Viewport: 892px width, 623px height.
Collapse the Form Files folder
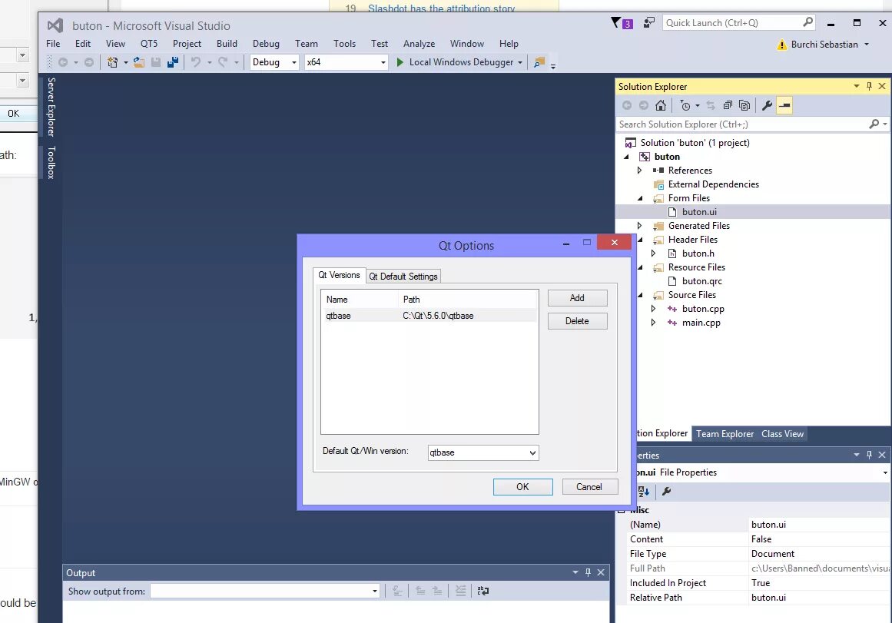pyautogui.click(x=640, y=198)
